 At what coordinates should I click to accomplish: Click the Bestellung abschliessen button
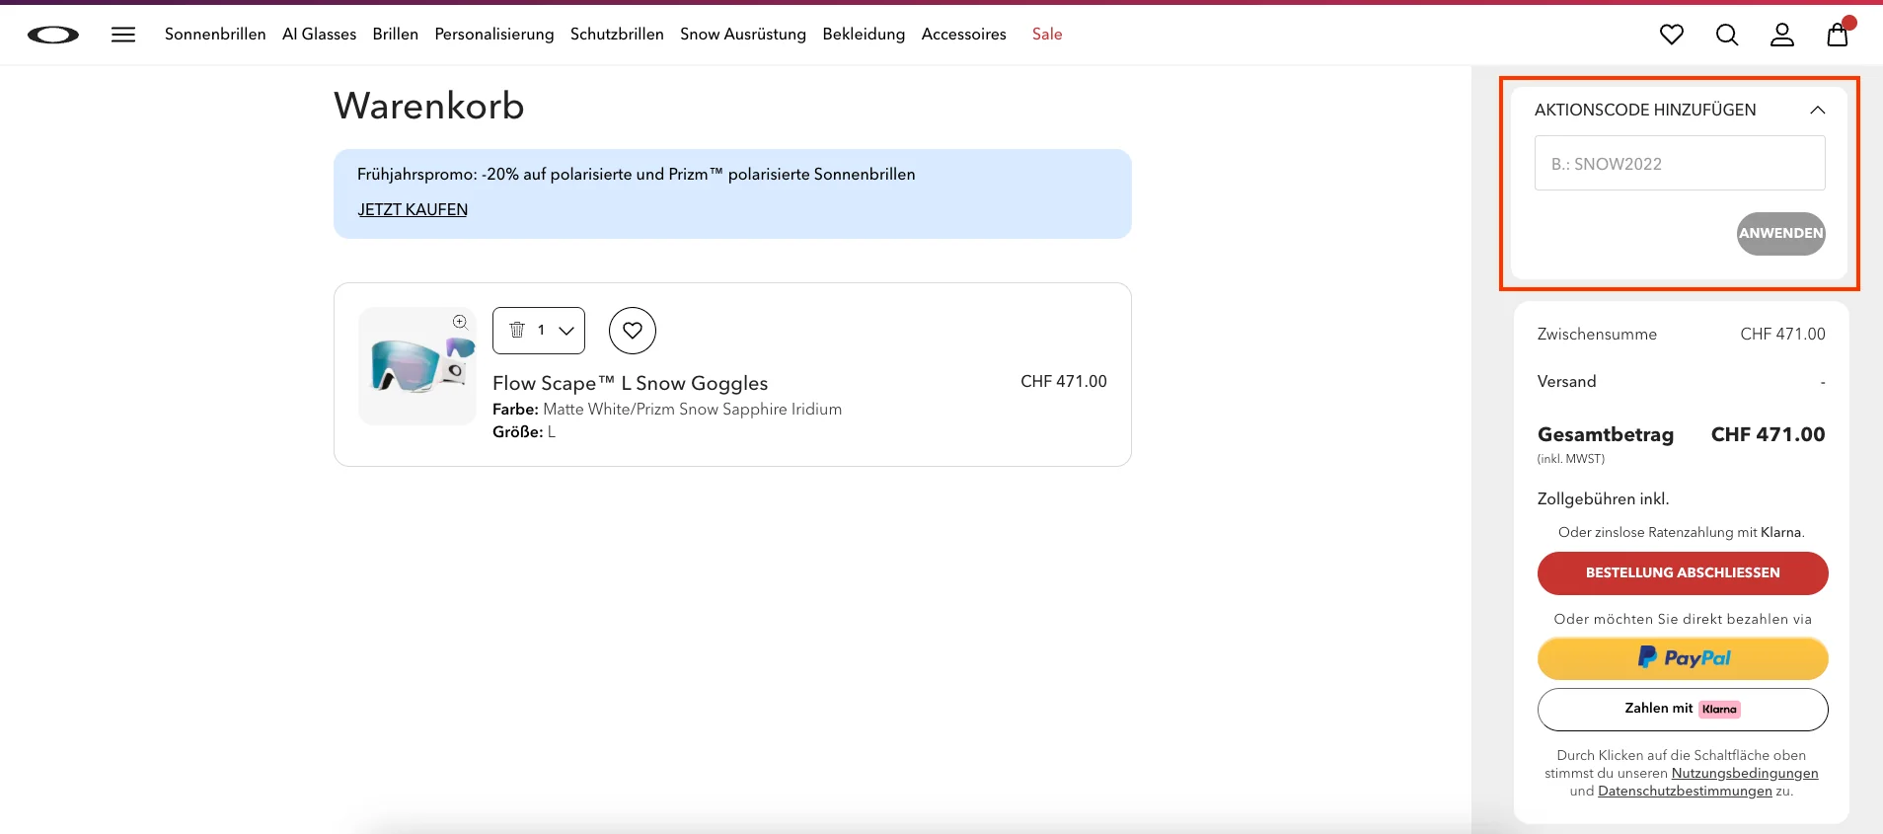tap(1682, 572)
